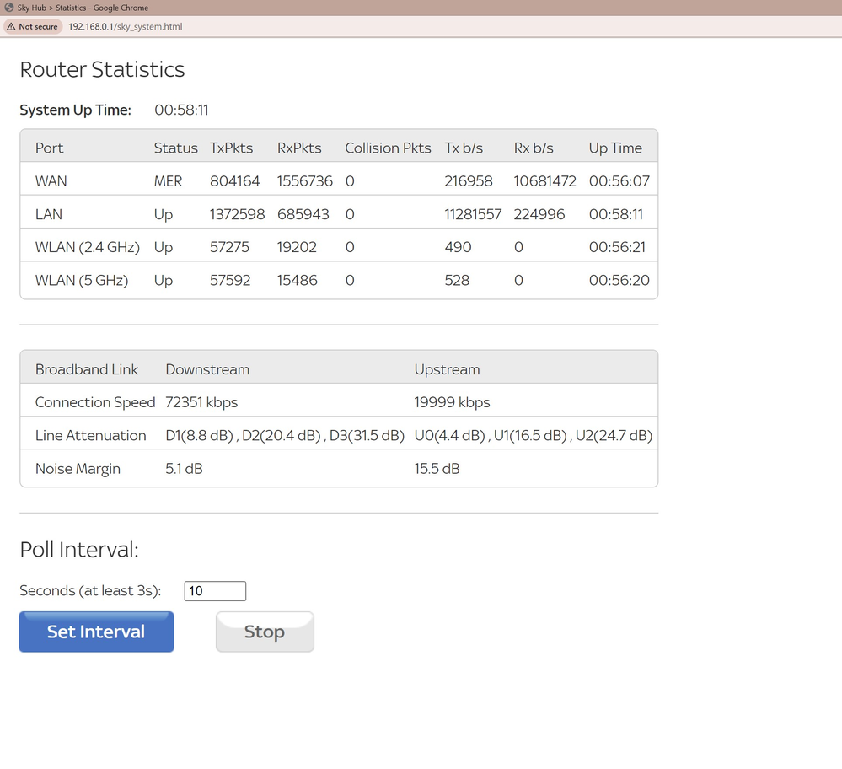Click the Broadband Link table header
842x769 pixels.
87,368
